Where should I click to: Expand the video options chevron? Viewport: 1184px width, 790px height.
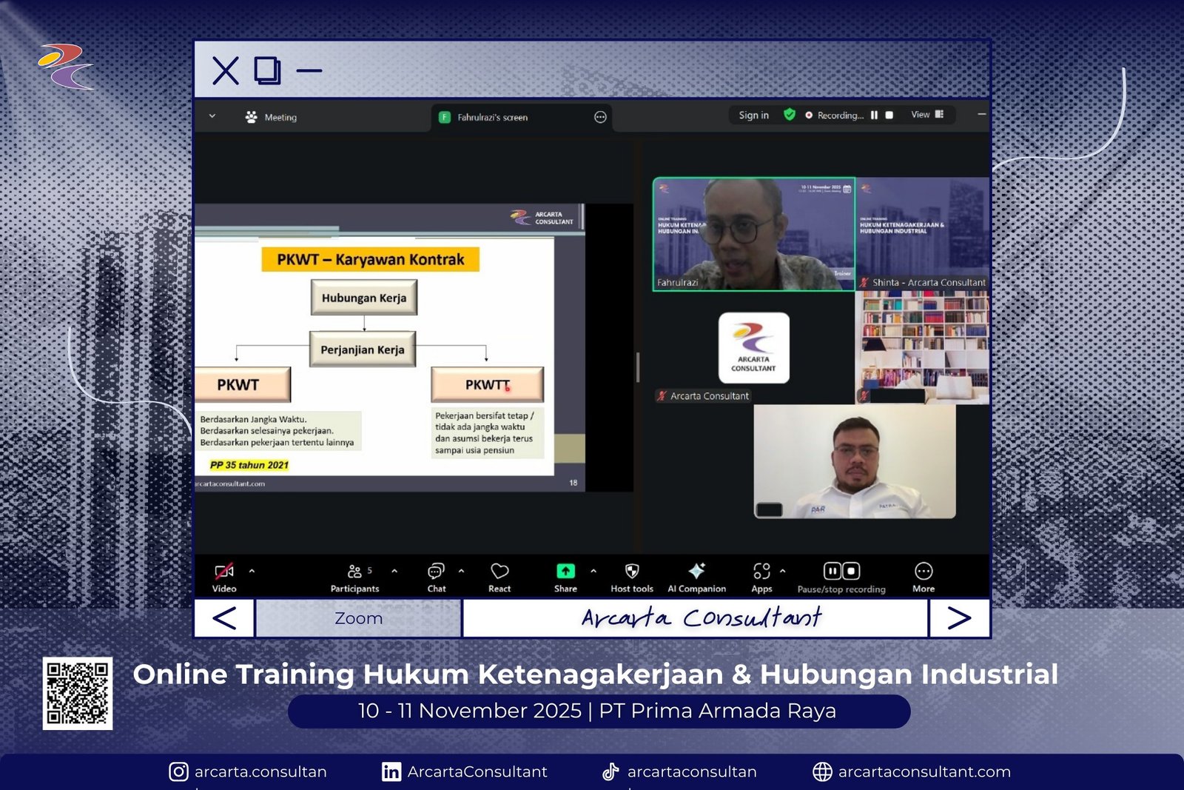[252, 571]
